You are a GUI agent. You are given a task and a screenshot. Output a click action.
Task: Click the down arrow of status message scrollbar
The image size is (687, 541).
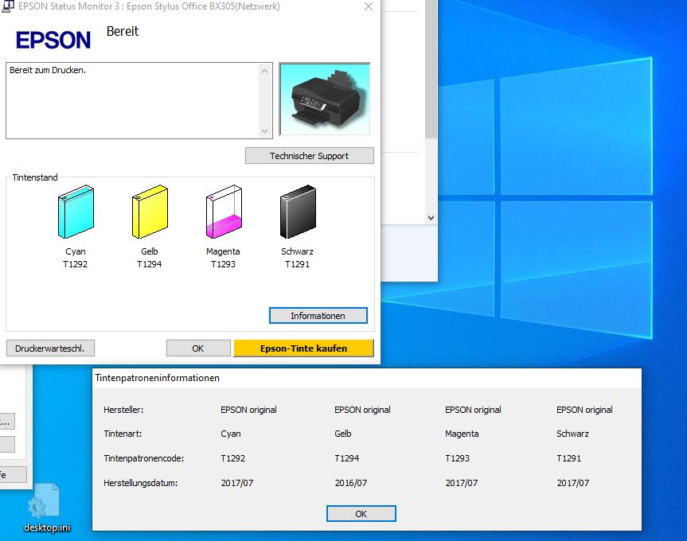(264, 130)
